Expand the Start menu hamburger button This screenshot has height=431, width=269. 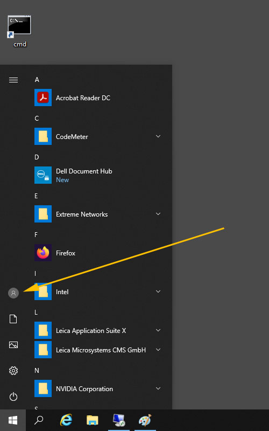(13, 80)
